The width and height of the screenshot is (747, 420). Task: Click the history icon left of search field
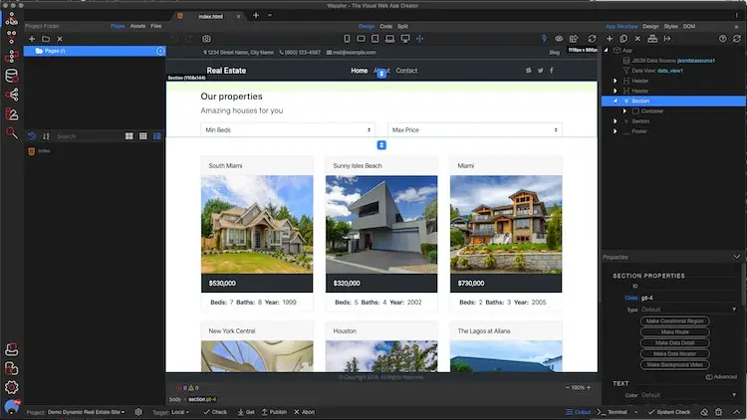click(x=32, y=136)
